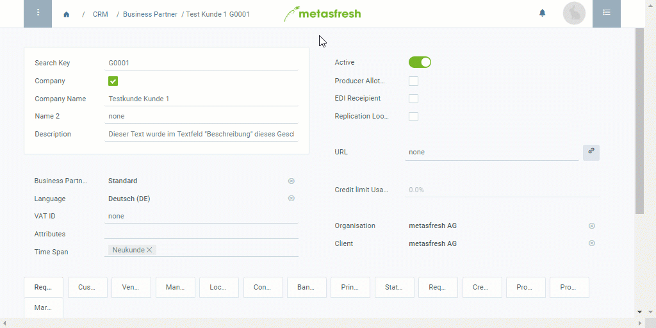Click Test Kunde 1 G0001 breadcrumb

coord(218,14)
